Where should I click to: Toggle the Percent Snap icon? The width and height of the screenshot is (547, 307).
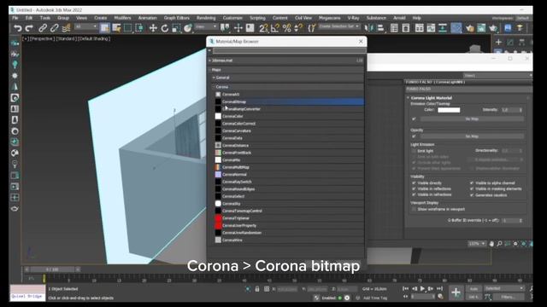[x=287, y=28]
